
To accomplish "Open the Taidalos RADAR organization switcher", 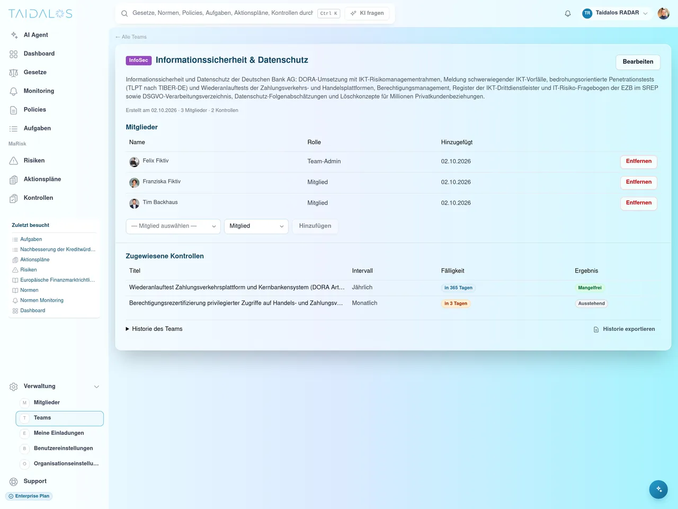I will [615, 13].
